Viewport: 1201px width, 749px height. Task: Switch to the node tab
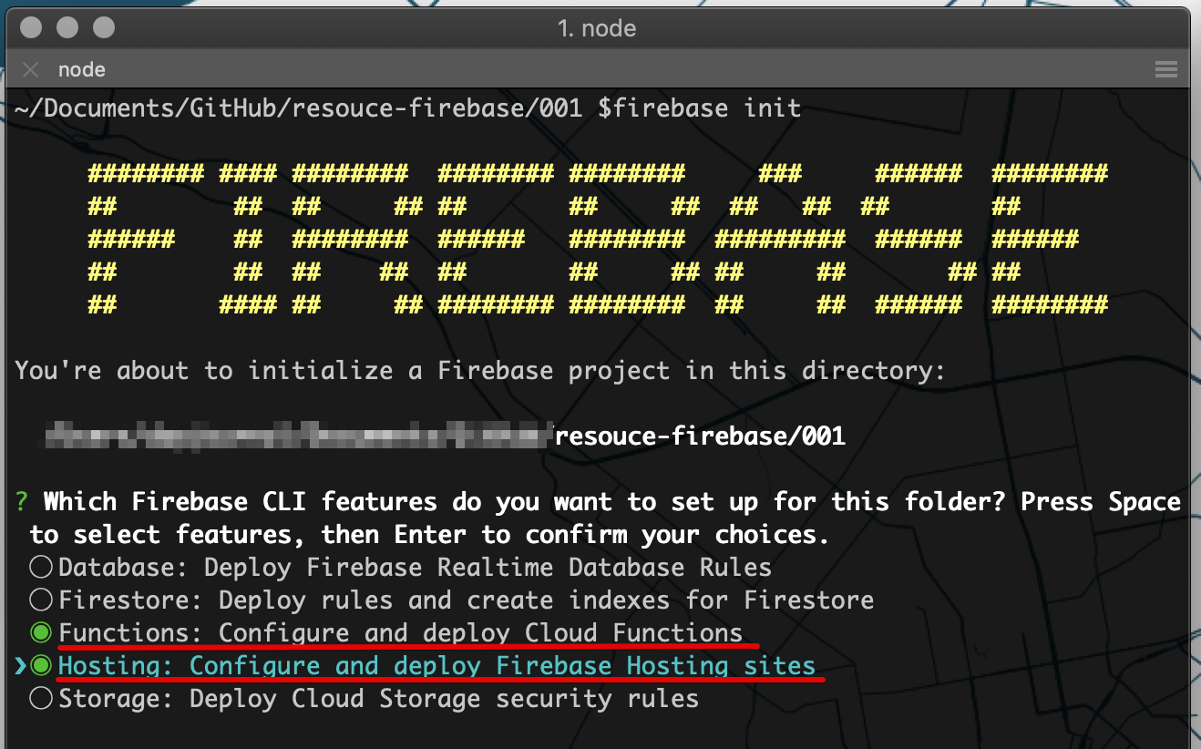pos(82,69)
